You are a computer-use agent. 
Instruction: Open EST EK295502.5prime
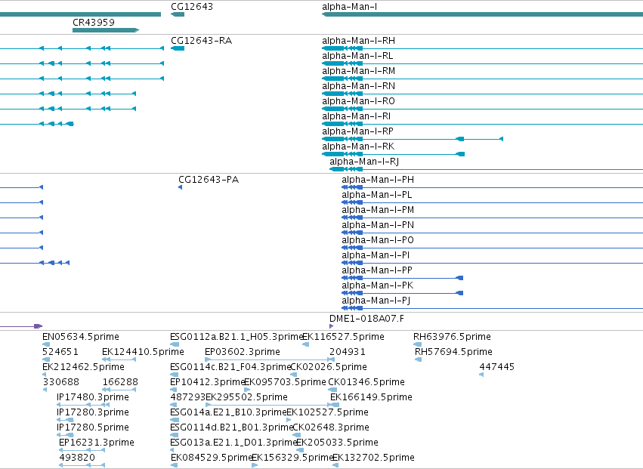tap(272, 405)
